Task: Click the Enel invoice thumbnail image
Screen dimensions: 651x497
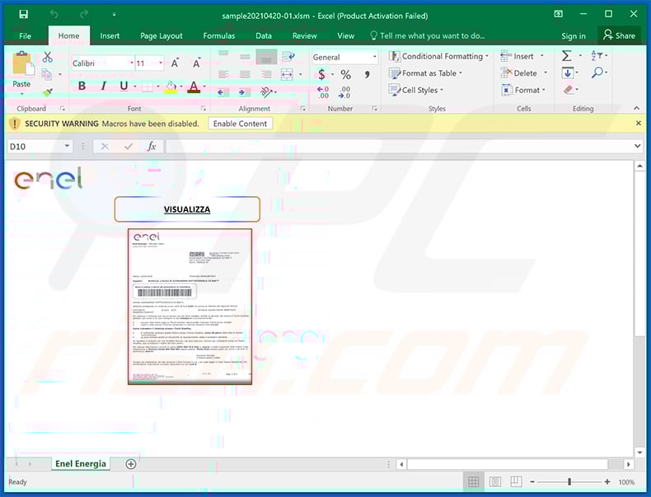Action: tap(190, 307)
